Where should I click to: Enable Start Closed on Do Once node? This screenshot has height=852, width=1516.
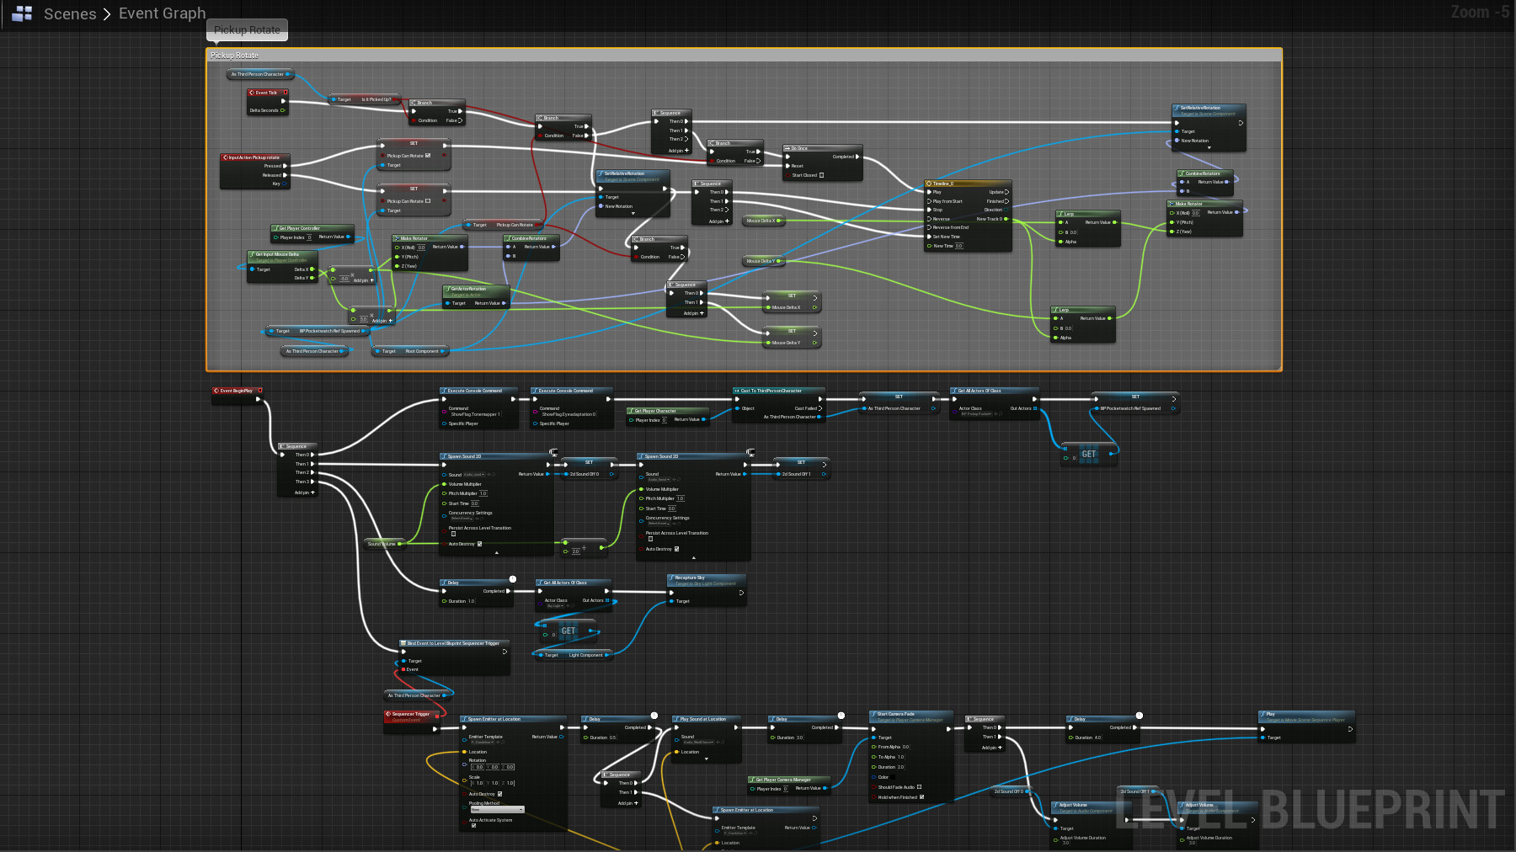coord(821,175)
